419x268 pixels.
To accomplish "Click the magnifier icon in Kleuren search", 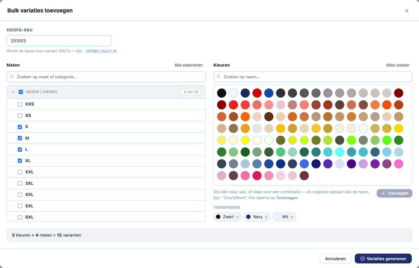I will tap(219, 77).
